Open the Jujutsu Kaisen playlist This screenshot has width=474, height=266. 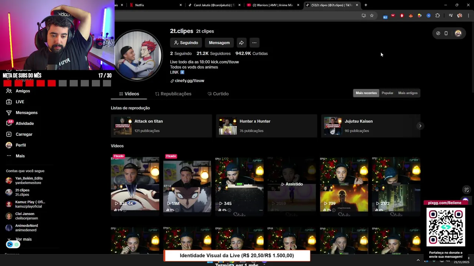click(371, 126)
